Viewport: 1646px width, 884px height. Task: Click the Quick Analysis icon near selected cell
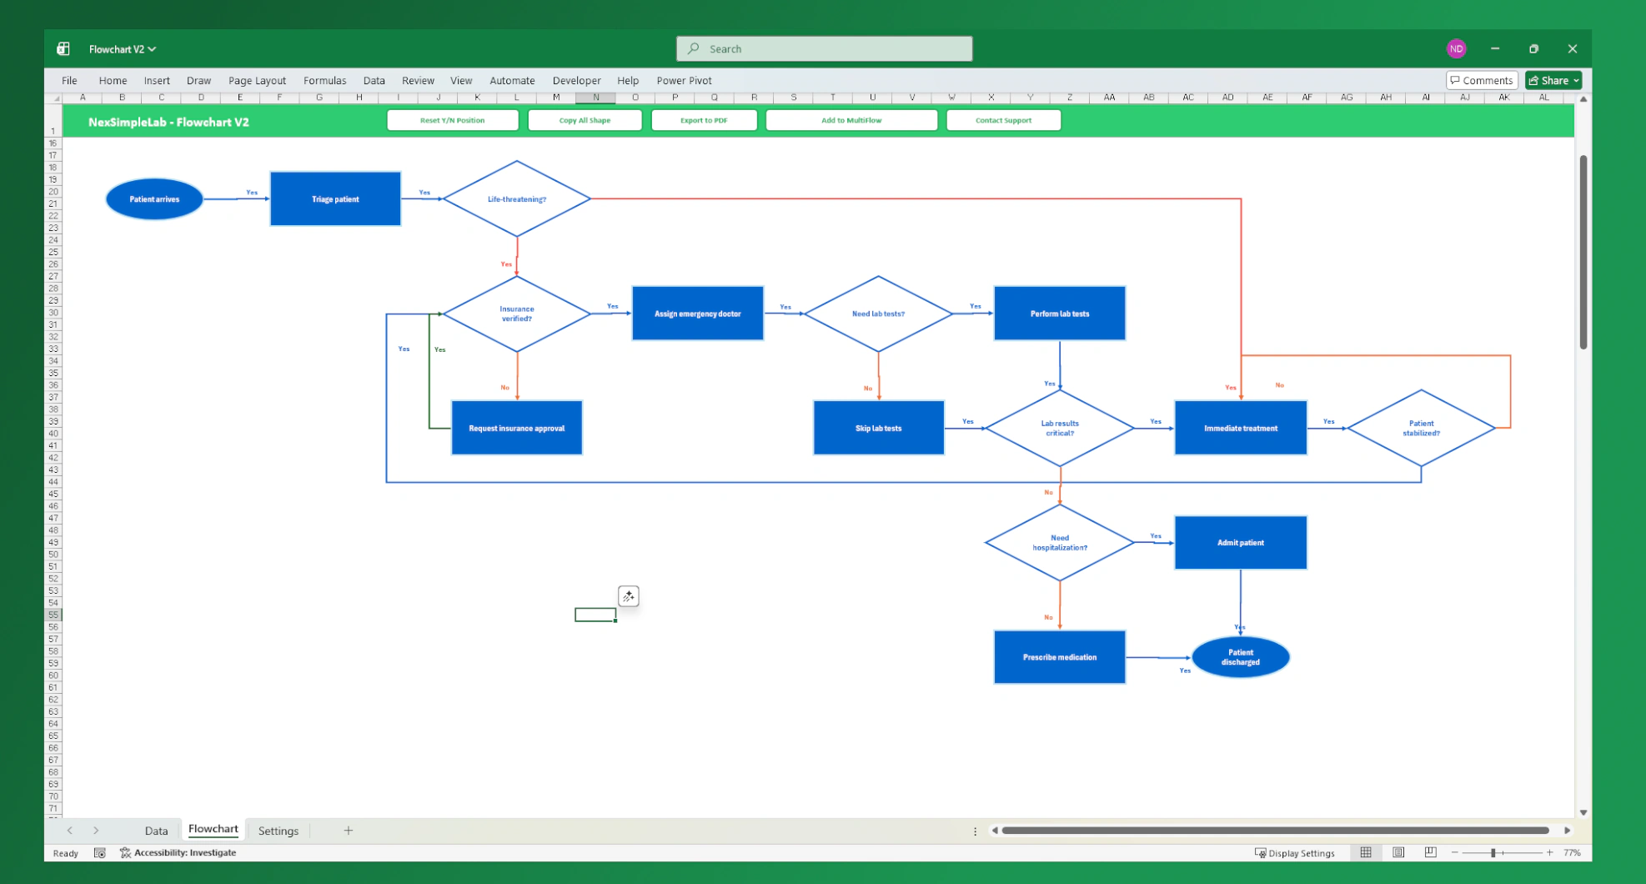(x=628, y=596)
